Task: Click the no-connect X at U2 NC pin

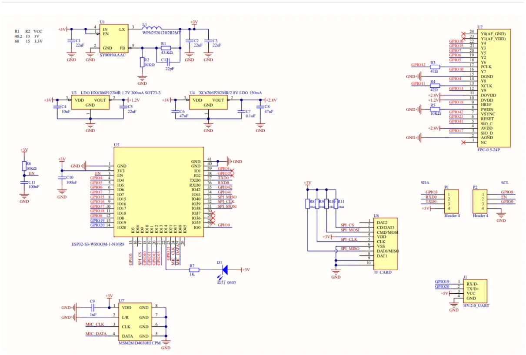Action: coord(463,142)
